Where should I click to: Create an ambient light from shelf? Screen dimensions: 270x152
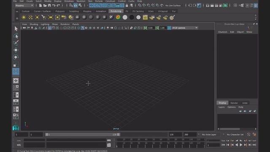tap(24, 17)
